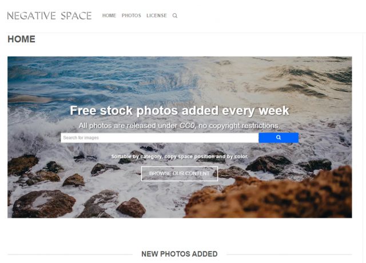Click the page's vertical scrollbar track

364,148
